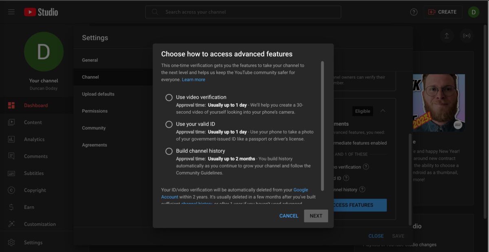Click the Eligible status badge
Image resolution: width=489 pixels, height=252 pixels.
pyautogui.click(x=363, y=111)
